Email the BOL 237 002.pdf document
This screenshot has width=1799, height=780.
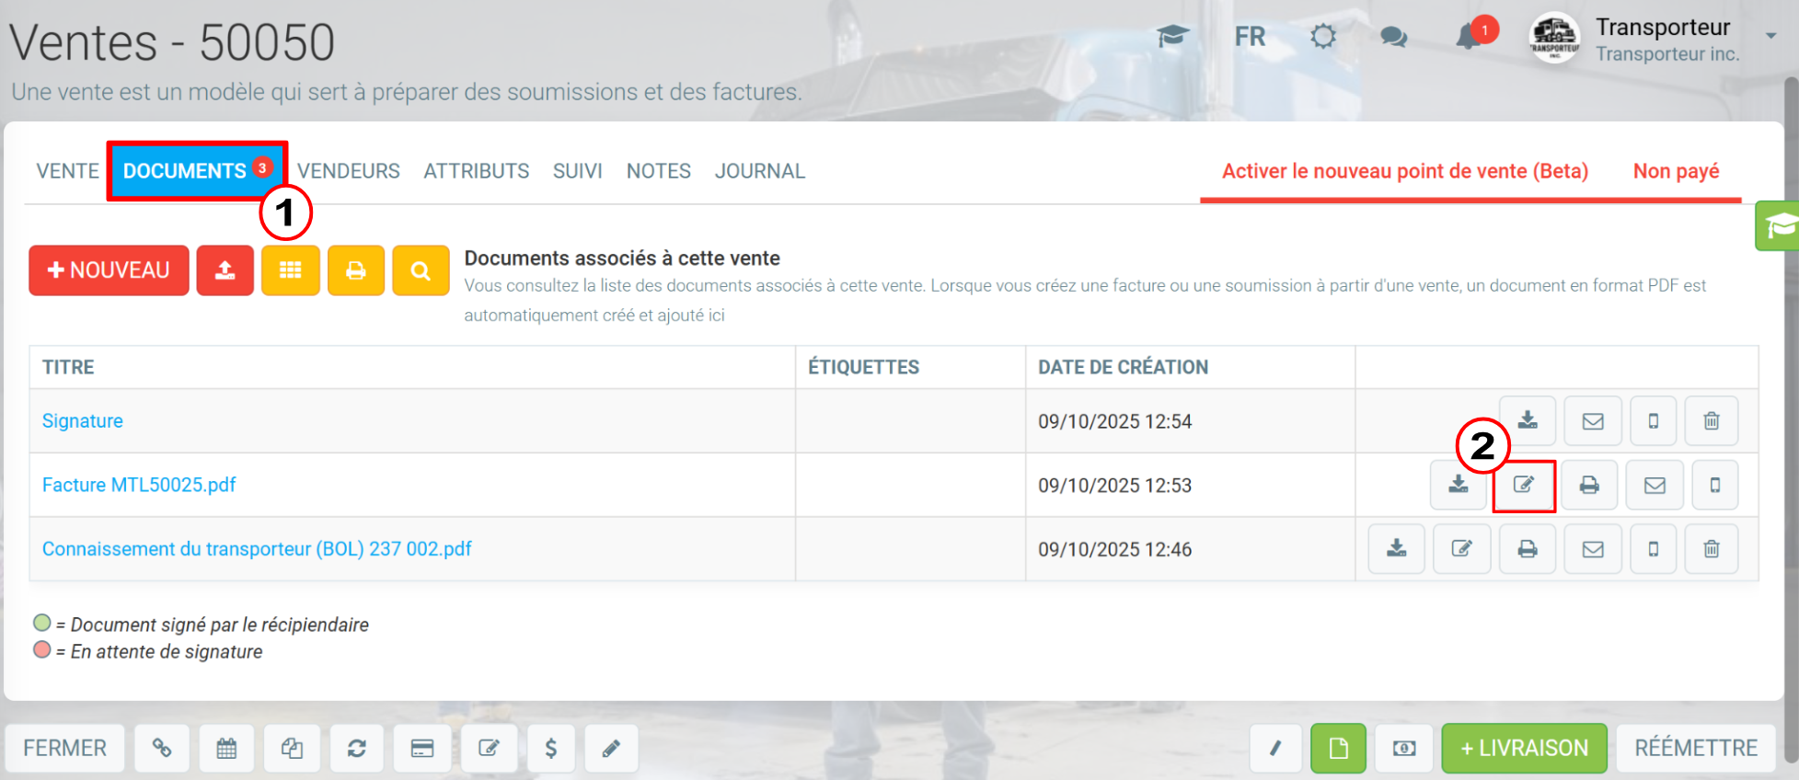(1593, 549)
